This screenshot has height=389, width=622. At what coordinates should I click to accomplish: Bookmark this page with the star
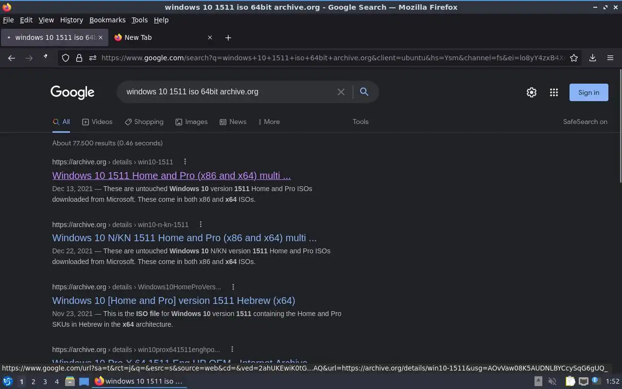point(574,58)
